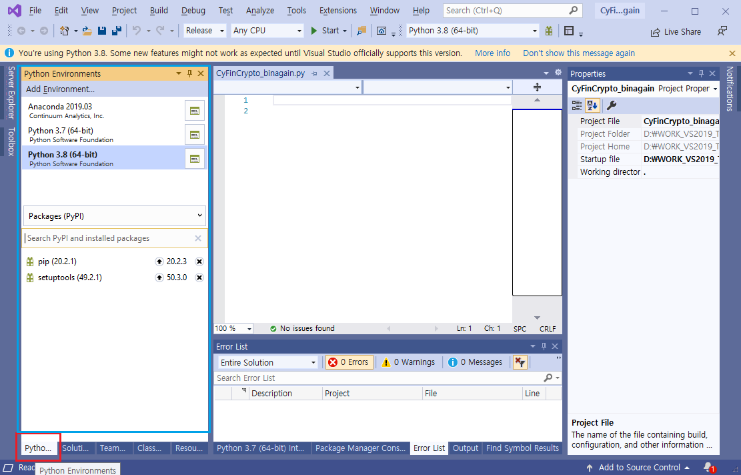Toggle pin on CyFinCrypto_binagain.py tab
741x475 pixels.
coord(315,73)
